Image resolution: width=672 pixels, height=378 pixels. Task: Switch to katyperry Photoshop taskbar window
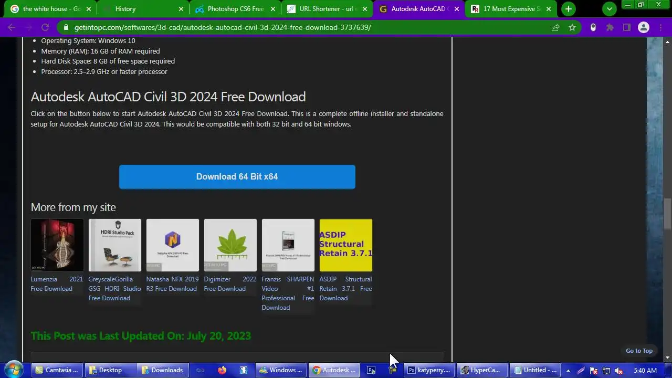pyautogui.click(x=430, y=370)
